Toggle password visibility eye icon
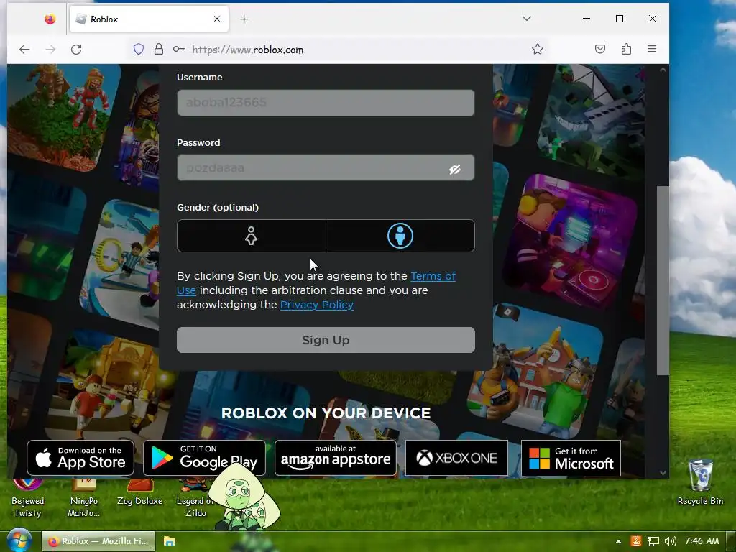 [454, 169]
